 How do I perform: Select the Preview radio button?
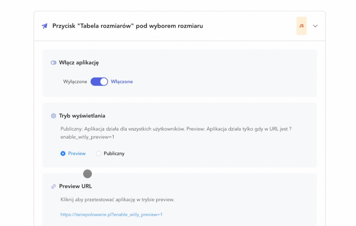pyautogui.click(x=63, y=153)
